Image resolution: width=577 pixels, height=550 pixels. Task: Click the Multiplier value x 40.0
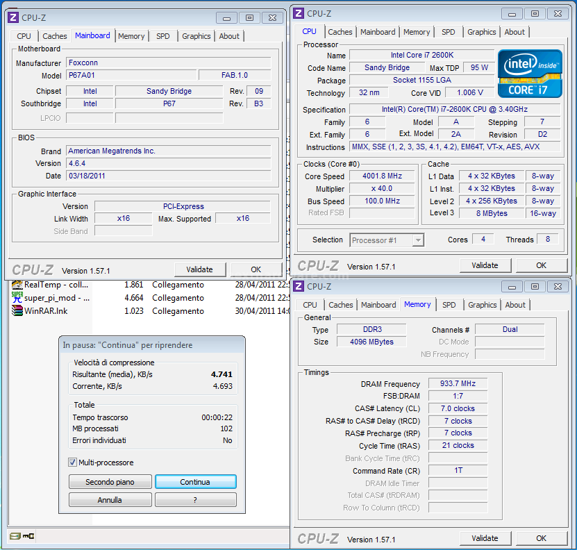click(383, 188)
